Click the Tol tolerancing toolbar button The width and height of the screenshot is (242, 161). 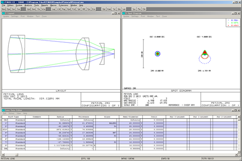coord(114,9)
